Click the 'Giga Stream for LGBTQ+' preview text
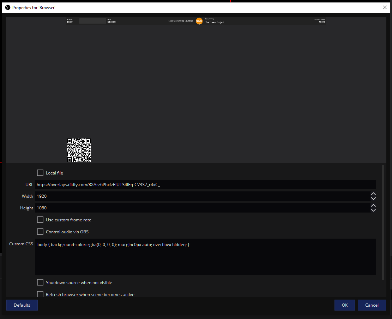The height and width of the screenshot is (319, 392). pos(181,21)
